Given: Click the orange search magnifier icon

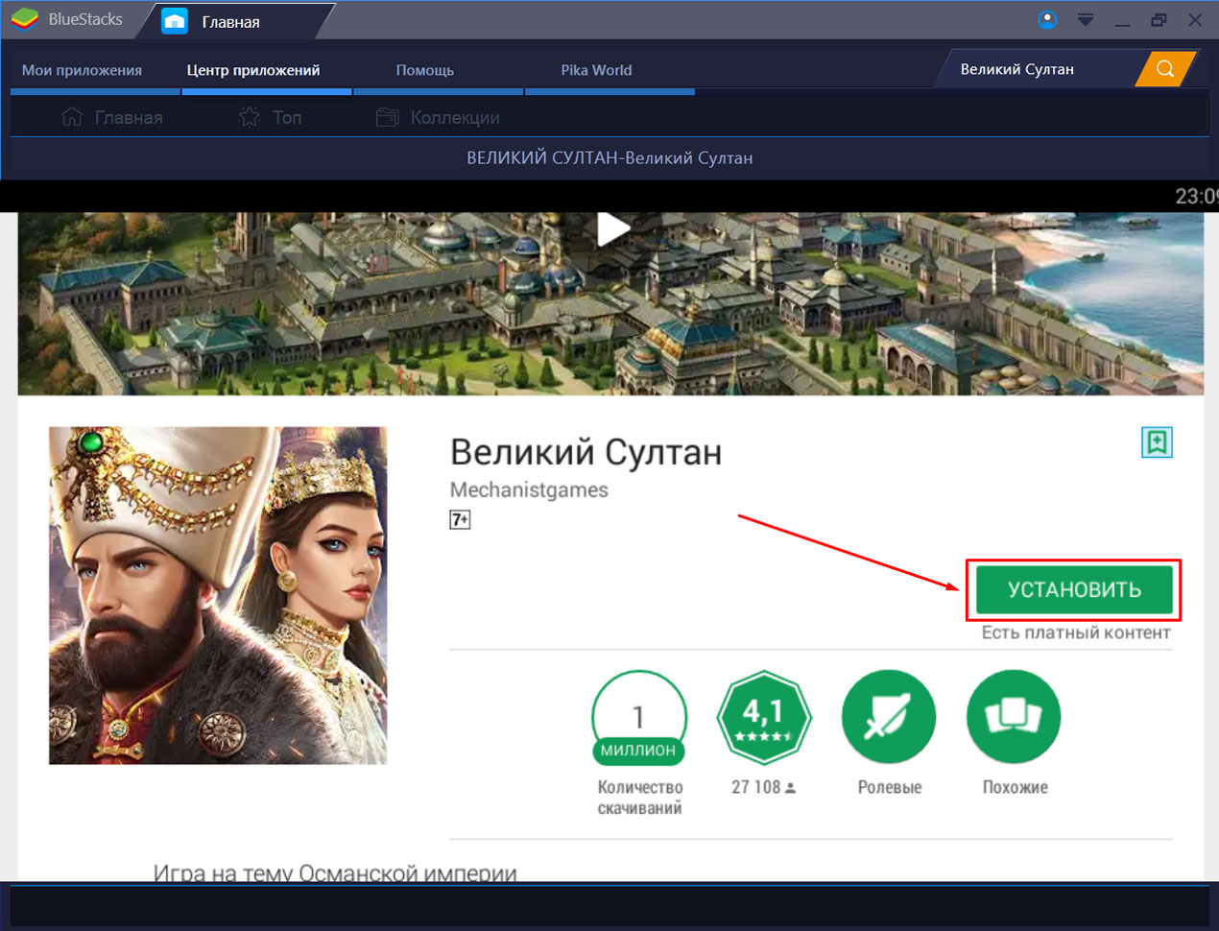Looking at the screenshot, I should [1164, 69].
